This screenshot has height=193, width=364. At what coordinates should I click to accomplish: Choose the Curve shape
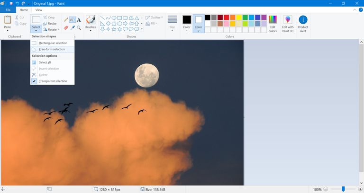point(108,18)
